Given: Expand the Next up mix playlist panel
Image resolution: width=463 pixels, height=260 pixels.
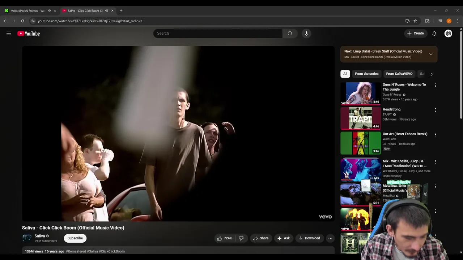Looking at the screenshot, I should pyautogui.click(x=430, y=54).
